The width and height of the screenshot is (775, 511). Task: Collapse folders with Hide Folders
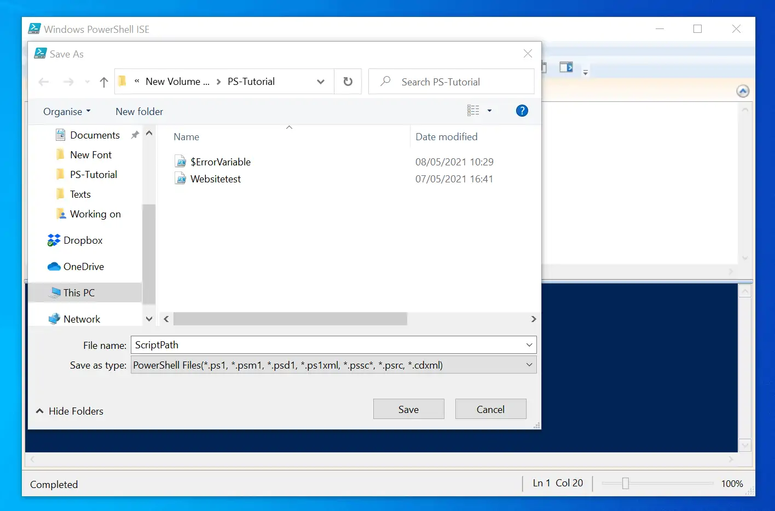tap(70, 411)
